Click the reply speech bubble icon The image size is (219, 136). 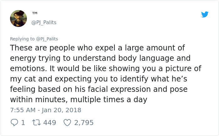(x=14, y=123)
